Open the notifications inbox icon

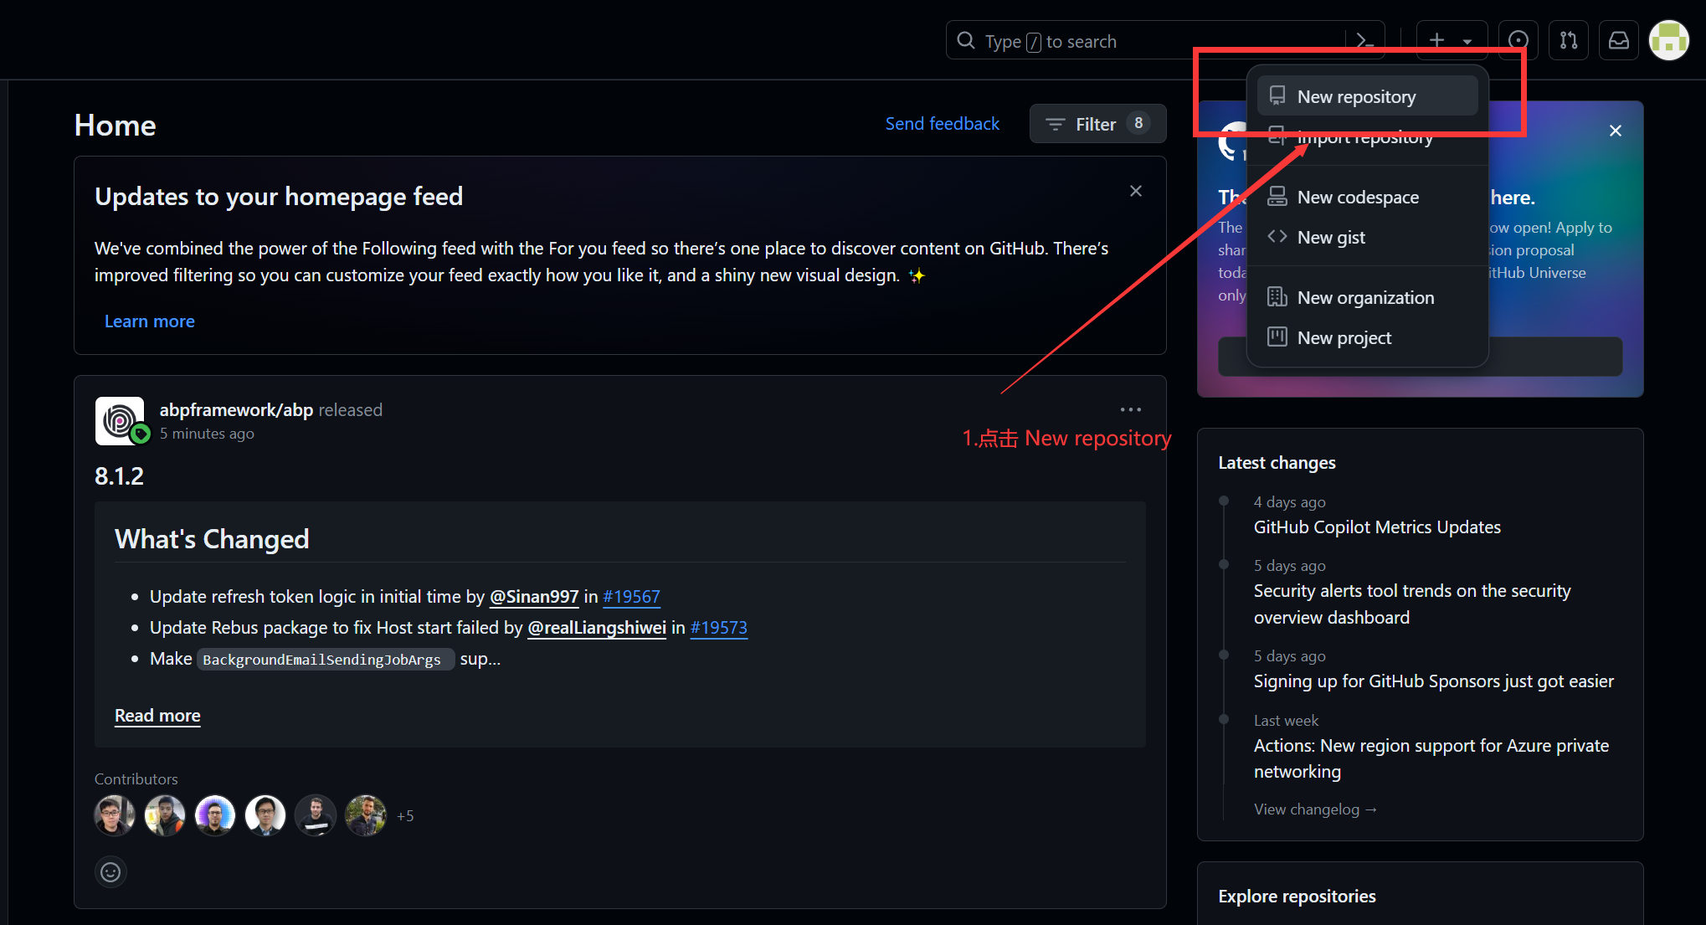pyautogui.click(x=1619, y=40)
